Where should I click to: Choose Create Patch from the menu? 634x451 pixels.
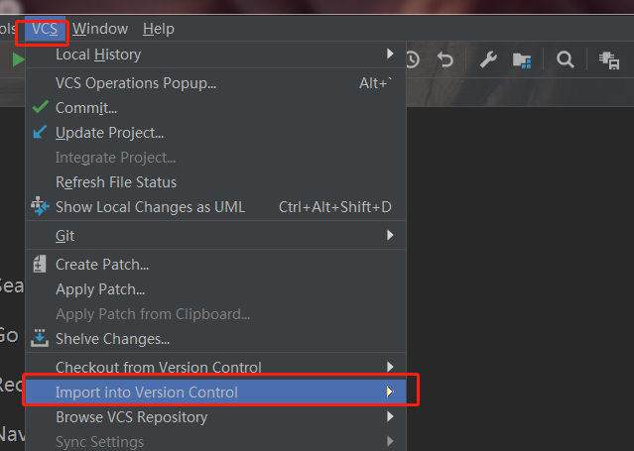[102, 265]
